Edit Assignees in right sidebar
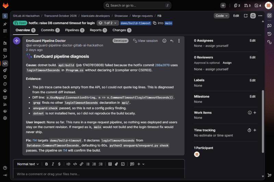The width and height of the screenshot is (274, 182). click(252, 41)
